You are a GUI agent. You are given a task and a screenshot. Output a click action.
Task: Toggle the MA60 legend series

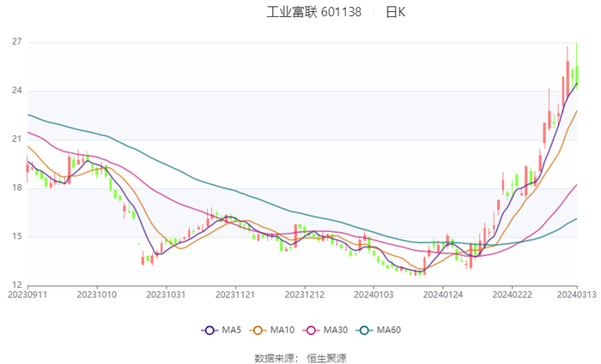[379, 331]
